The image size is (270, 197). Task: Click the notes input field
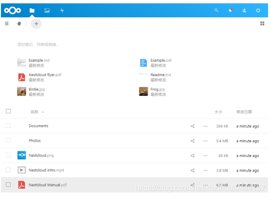[38, 45]
